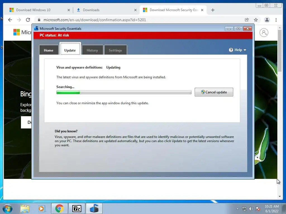This screenshot has width=286, height=214.
Task: Click the site lock icon in address bar
Action: tap(39, 20)
